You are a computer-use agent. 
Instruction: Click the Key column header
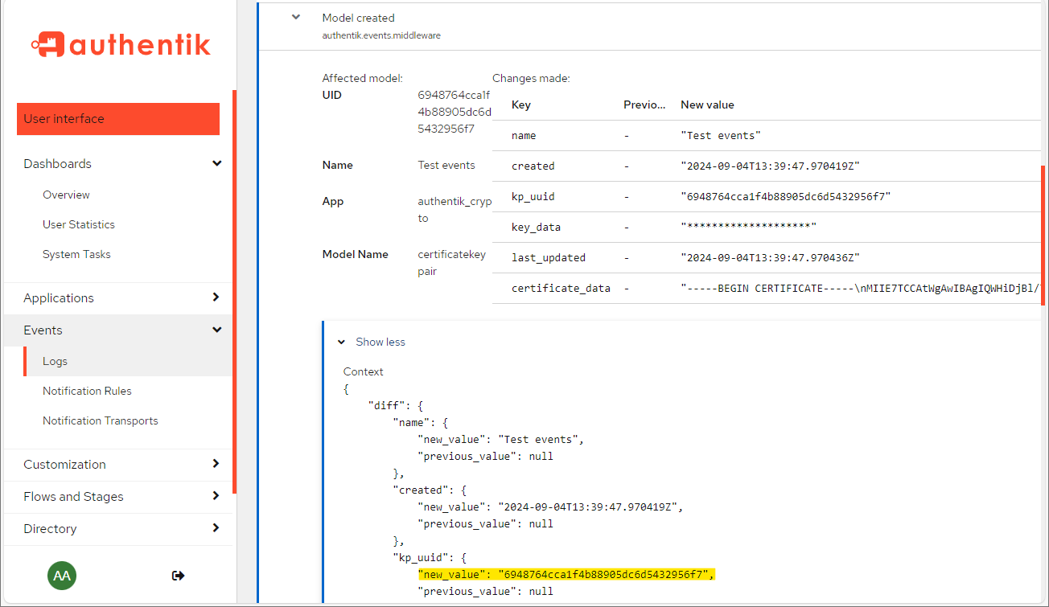click(x=521, y=105)
